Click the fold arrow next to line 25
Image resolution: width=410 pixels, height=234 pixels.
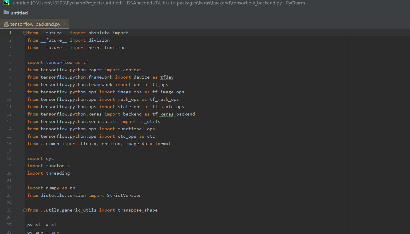coord(25,210)
